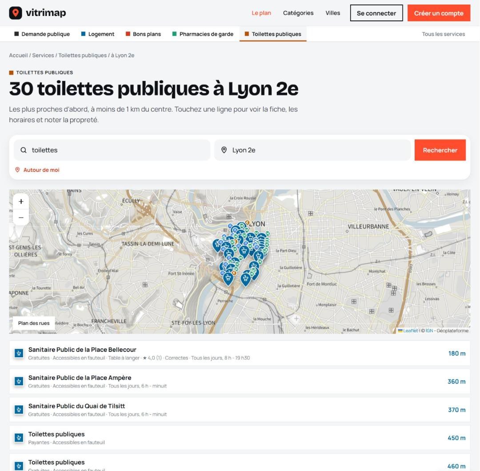
Task: Click the Accueil breadcrumb link
Action: tap(18, 56)
